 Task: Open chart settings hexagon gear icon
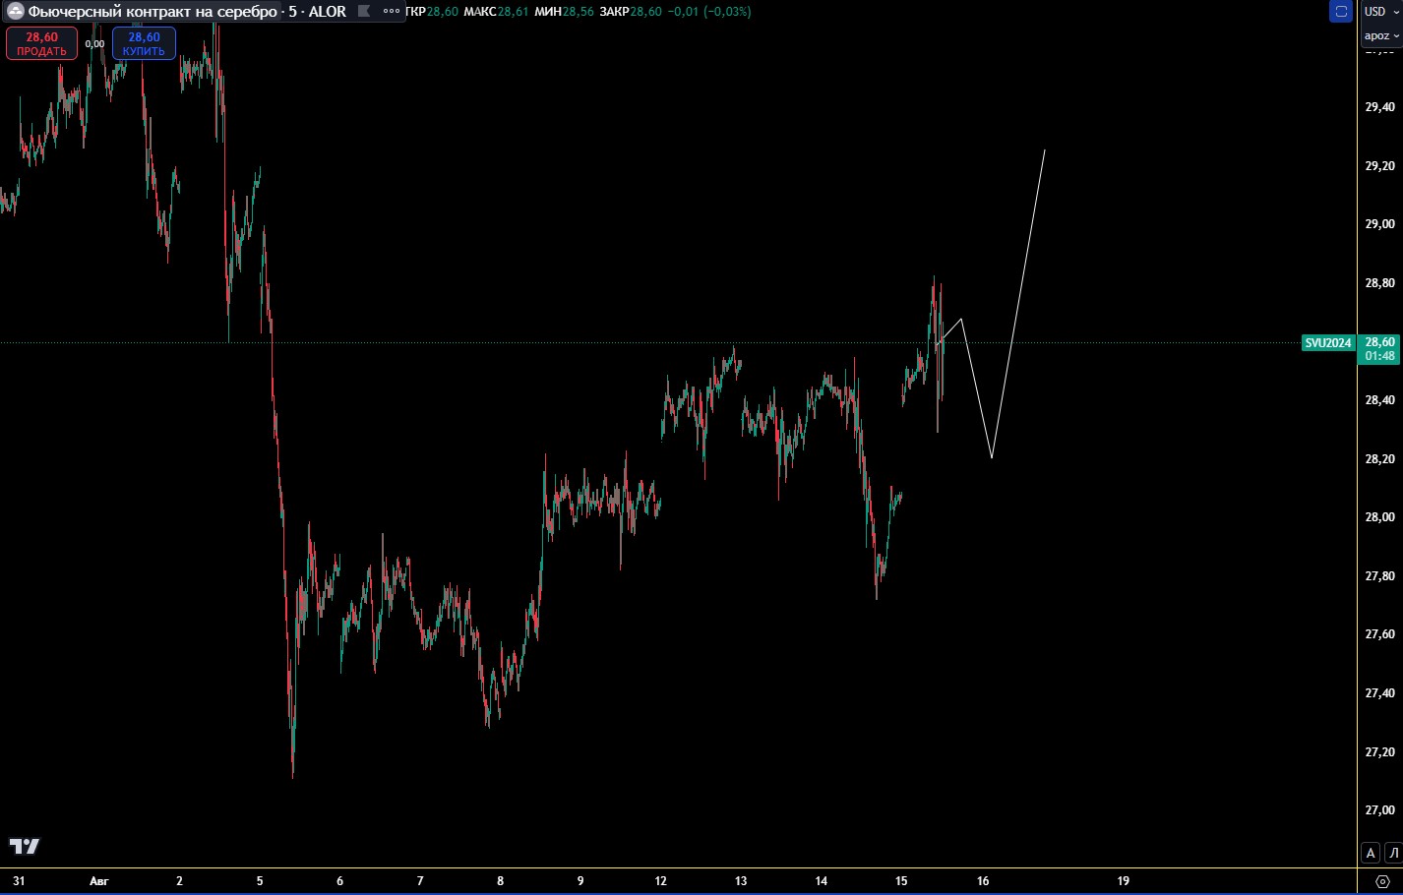point(1383,881)
